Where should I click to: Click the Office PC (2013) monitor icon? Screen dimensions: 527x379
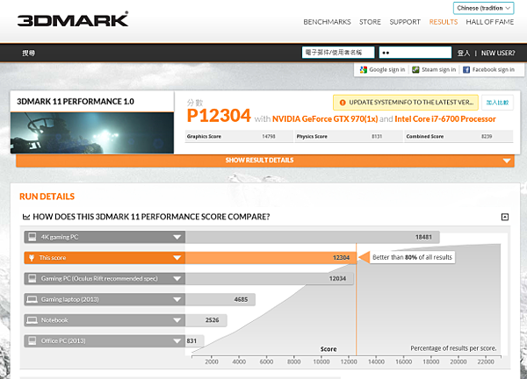pos(32,340)
